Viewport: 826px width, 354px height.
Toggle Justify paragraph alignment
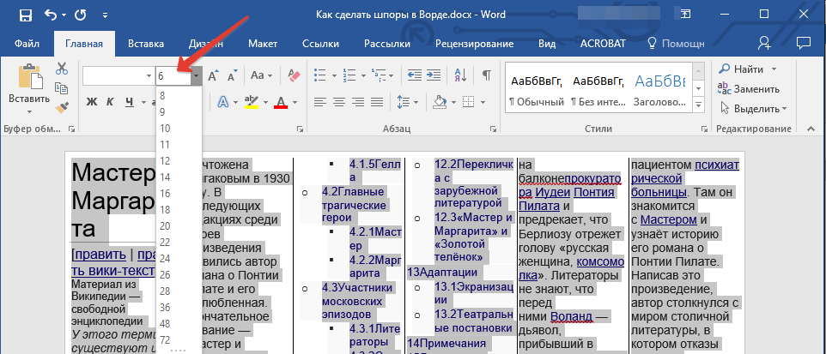pos(377,101)
